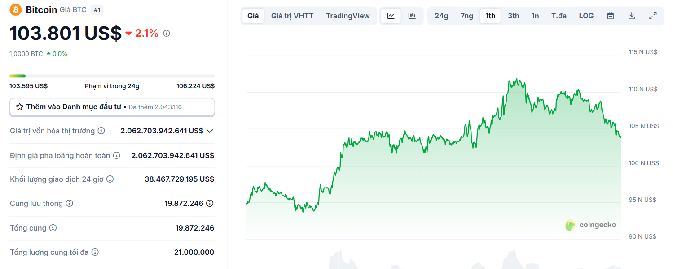Expand chart to fullscreen

pyautogui.click(x=653, y=16)
